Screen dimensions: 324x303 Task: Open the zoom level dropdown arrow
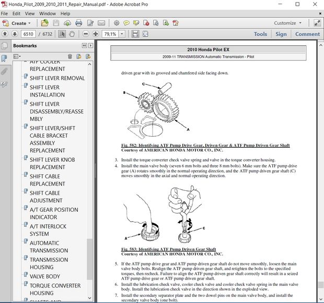click(122, 34)
